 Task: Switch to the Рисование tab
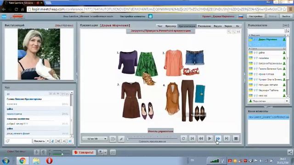tap(204, 26)
